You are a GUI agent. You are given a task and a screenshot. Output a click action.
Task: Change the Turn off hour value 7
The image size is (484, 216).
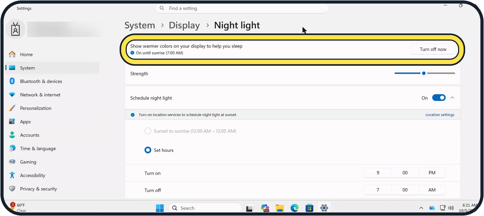click(378, 190)
